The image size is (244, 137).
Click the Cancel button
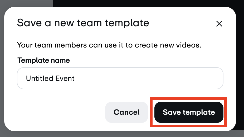pyautogui.click(x=126, y=112)
